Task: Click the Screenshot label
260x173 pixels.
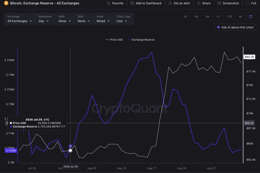Action: click(x=231, y=3)
